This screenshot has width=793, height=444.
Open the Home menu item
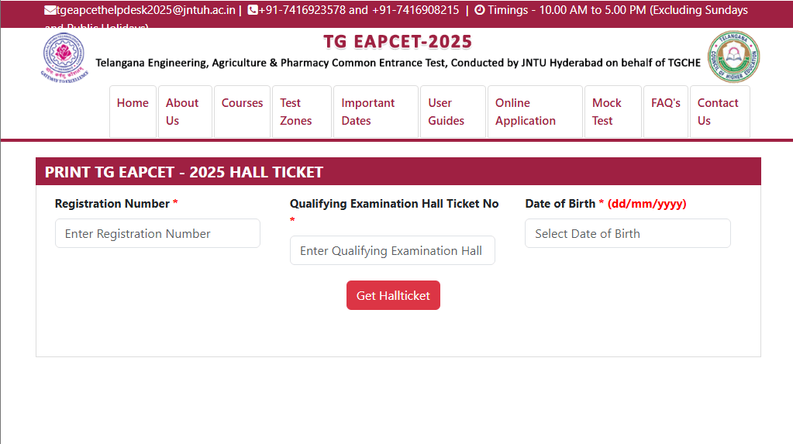pyautogui.click(x=133, y=103)
